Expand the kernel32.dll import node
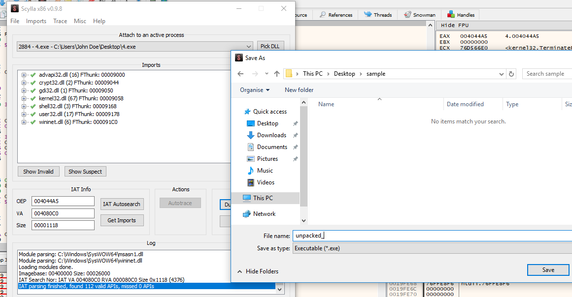The image size is (572, 297). (x=24, y=98)
